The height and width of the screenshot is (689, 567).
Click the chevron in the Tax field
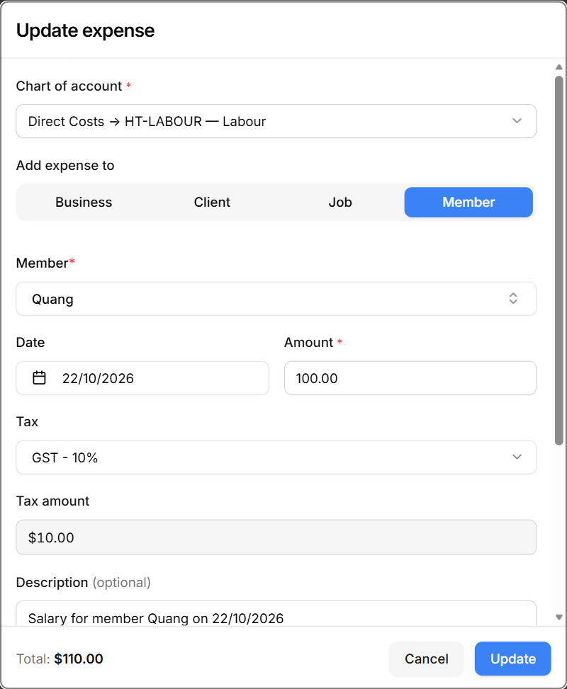(517, 457)
